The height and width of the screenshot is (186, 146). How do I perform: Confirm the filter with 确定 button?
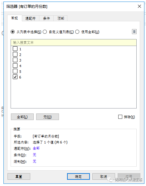coord(78,177)
